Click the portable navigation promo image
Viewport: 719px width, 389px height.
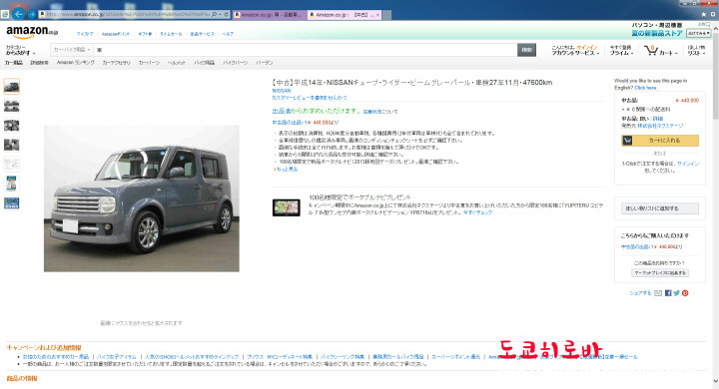point(287,207)
